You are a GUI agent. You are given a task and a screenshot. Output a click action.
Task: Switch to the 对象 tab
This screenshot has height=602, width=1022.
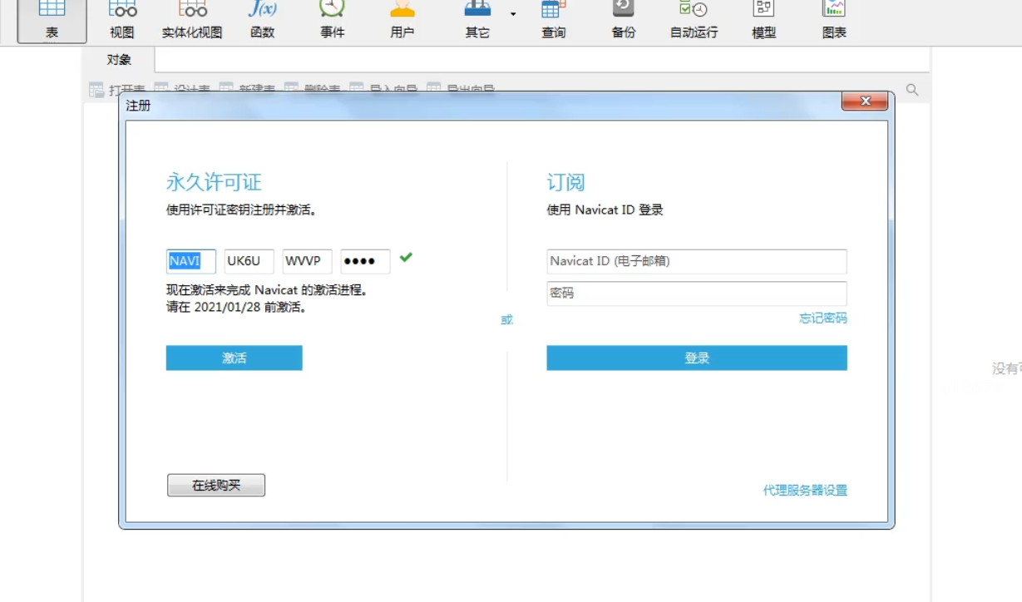pos(119,60)
